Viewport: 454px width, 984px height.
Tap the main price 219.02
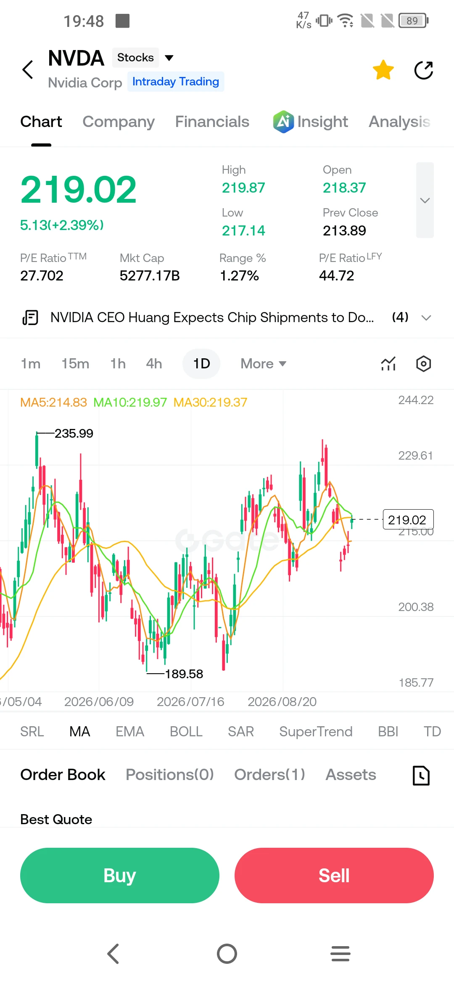pos(79,190)
